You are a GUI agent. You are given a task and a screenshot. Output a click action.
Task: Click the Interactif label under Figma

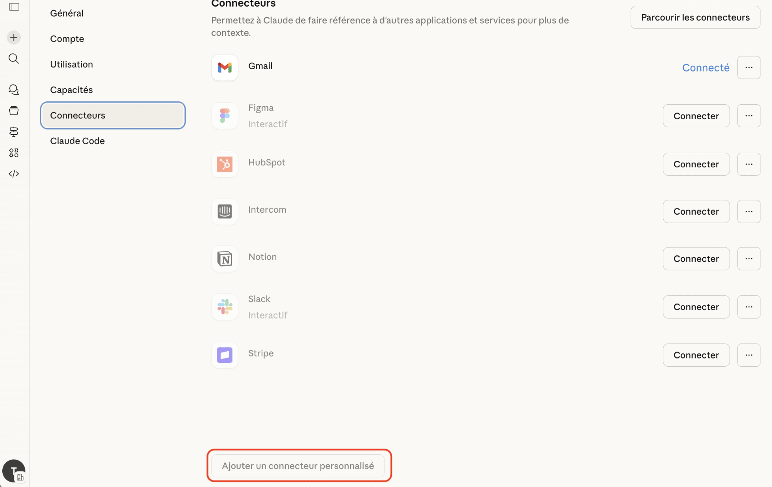[x=268, y=124]
